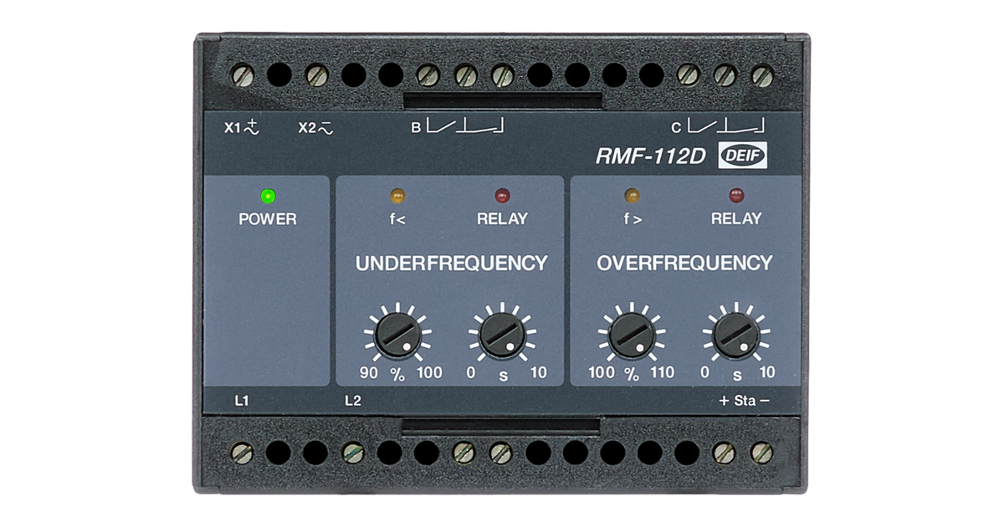Click the 'f >' label text
1004x527 pixels.
click(632, 219)
